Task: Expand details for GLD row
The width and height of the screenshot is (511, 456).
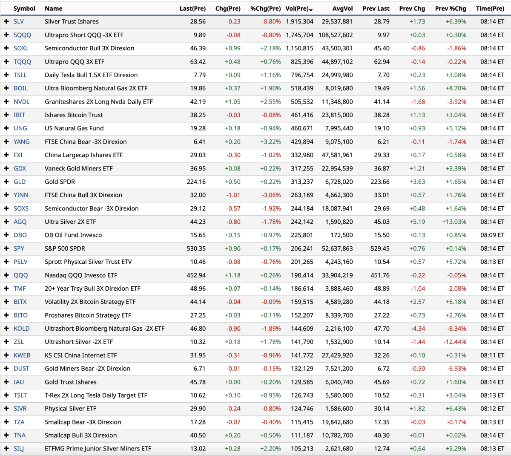Action: tap(6, 182)
